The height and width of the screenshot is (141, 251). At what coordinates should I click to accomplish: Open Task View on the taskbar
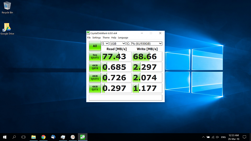[23, 137]
